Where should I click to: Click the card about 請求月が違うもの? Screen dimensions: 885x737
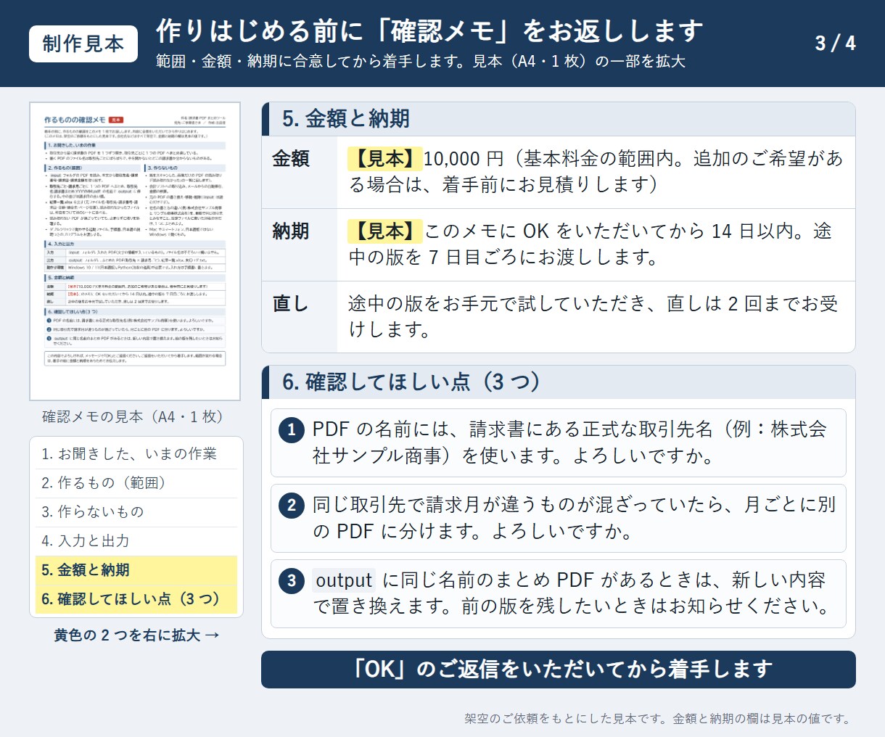pyautogui.click(x=559, y=519)
